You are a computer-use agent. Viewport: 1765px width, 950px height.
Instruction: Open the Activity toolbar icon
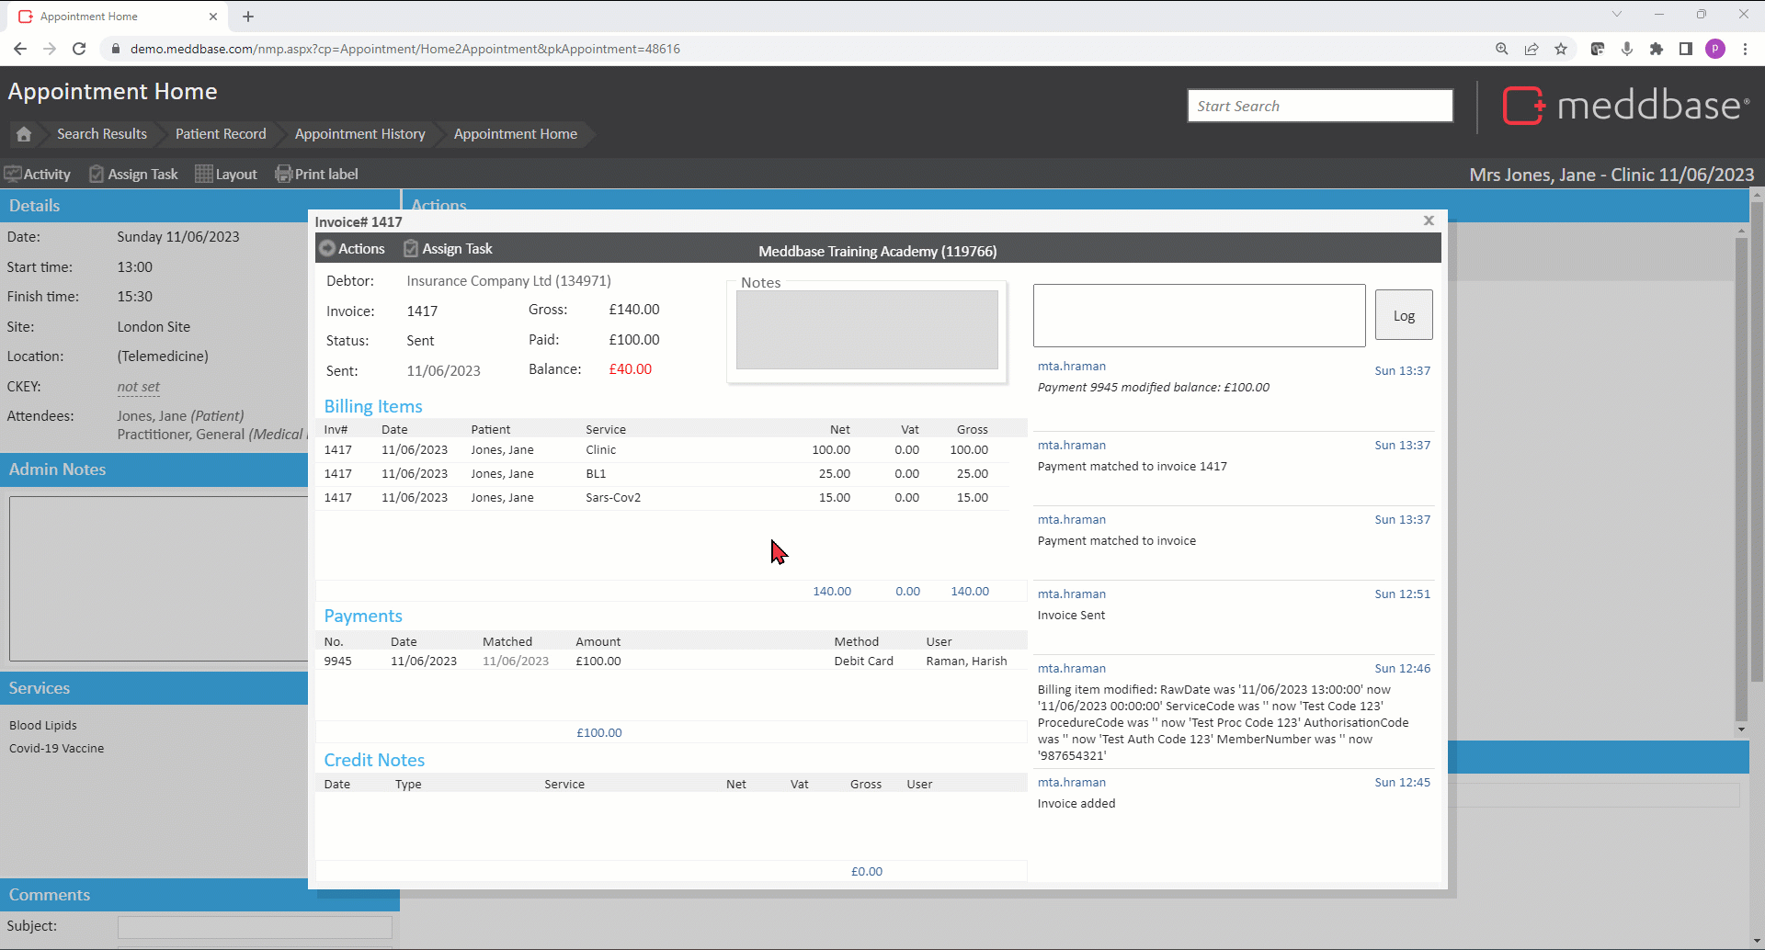(x=38, y=174)
